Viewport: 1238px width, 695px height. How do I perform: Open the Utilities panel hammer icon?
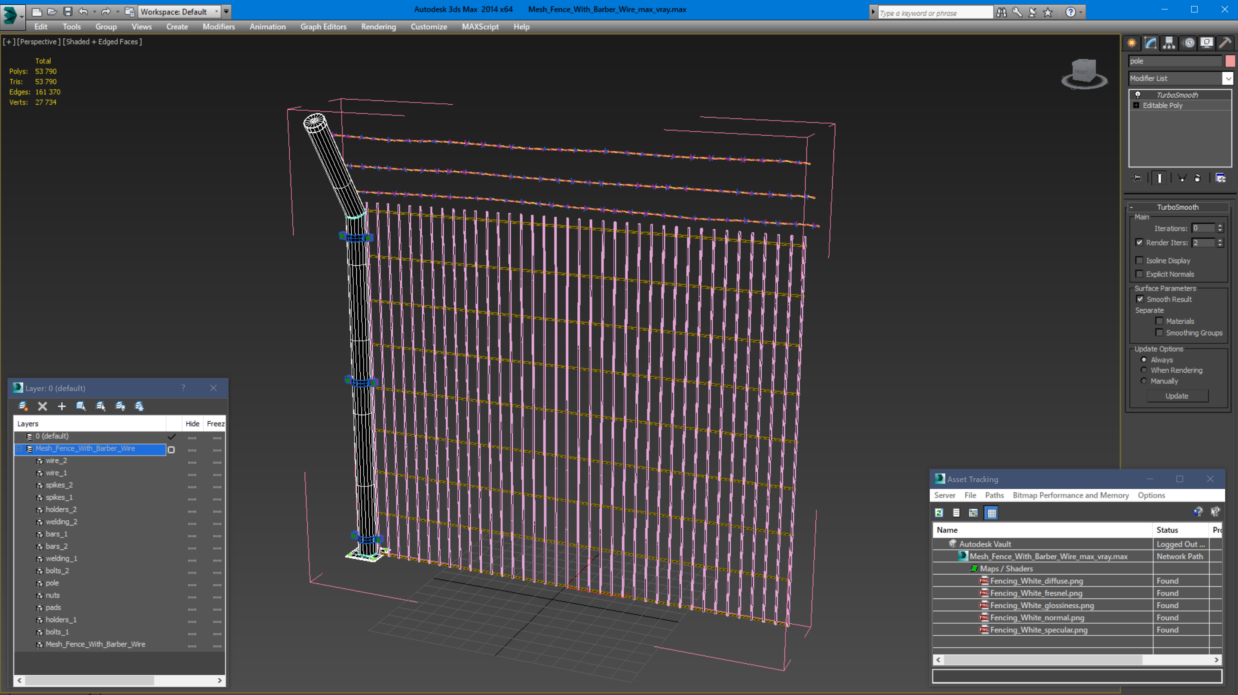point(1225,43)
